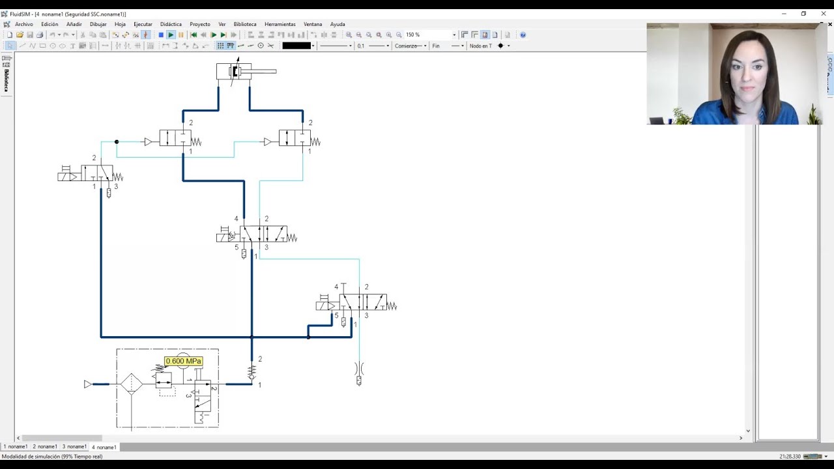Save the circuit with the disk icon
834x469 pixels.
coord(29,35)
